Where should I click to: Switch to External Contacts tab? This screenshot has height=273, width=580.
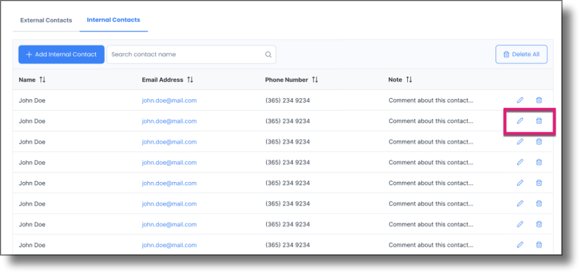[x=46, y=20]
